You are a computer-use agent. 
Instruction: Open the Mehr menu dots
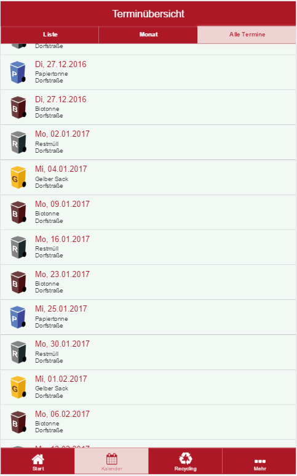[x=259, y=461]
